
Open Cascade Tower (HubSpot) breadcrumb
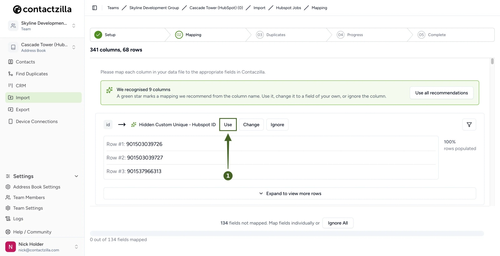[x=216, y=8]
